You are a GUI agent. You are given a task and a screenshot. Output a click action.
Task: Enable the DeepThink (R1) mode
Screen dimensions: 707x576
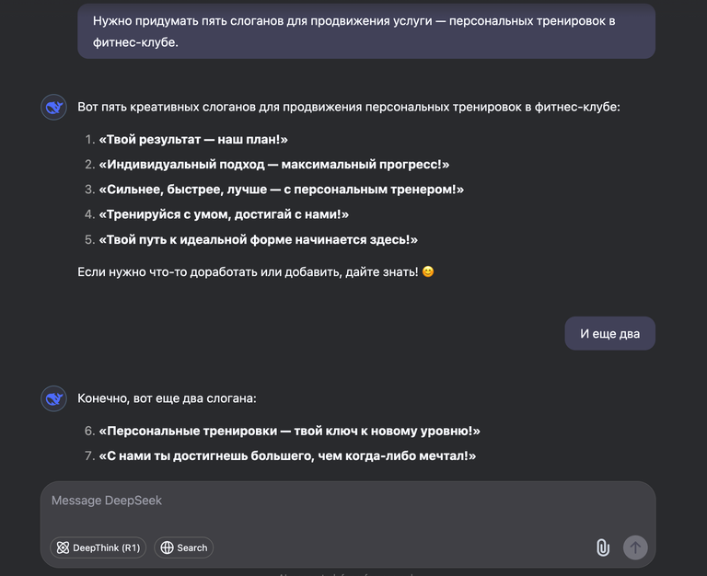tap(98, 547)
